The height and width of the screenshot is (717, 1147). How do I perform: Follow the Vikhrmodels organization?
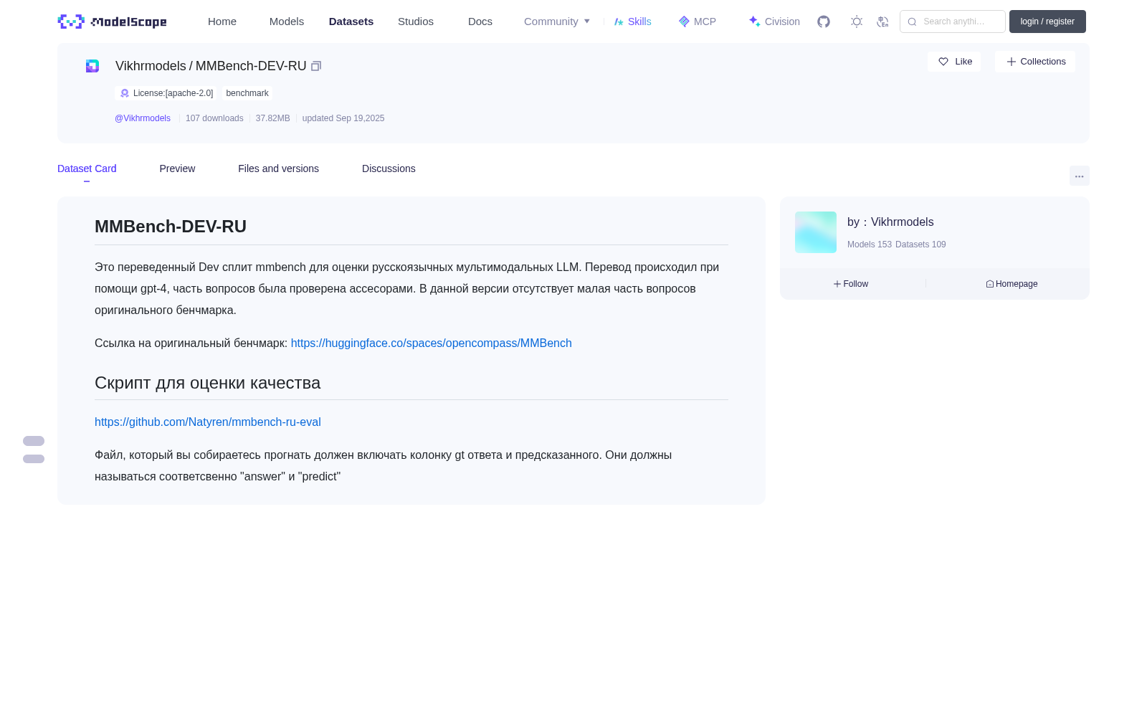(851, 284)
